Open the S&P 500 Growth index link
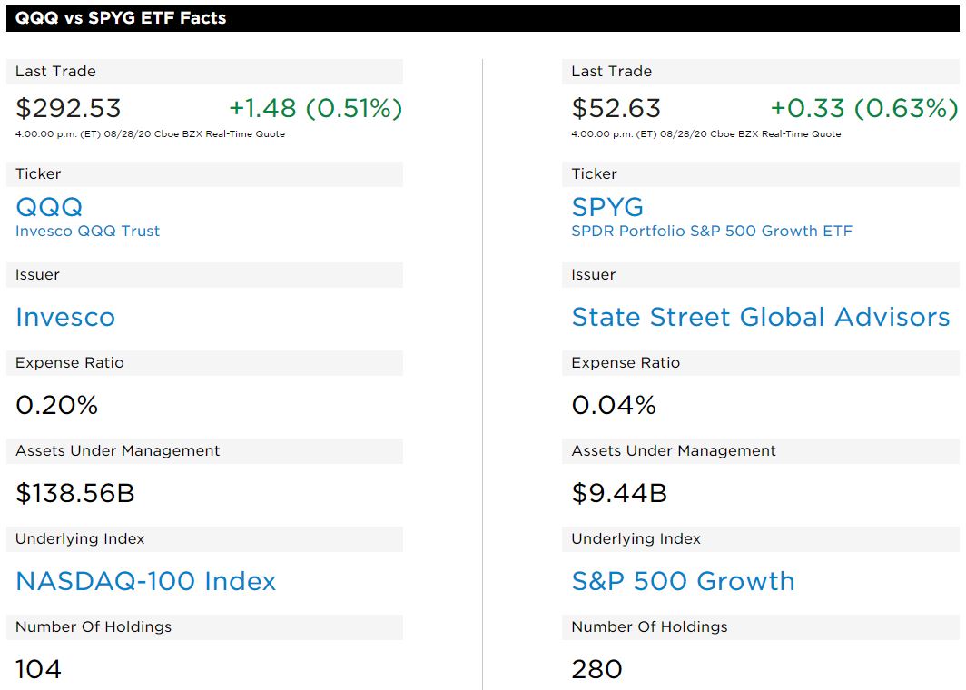Image resolution: width=966 pixels, height=690 pixels. (x=684, y=581)
